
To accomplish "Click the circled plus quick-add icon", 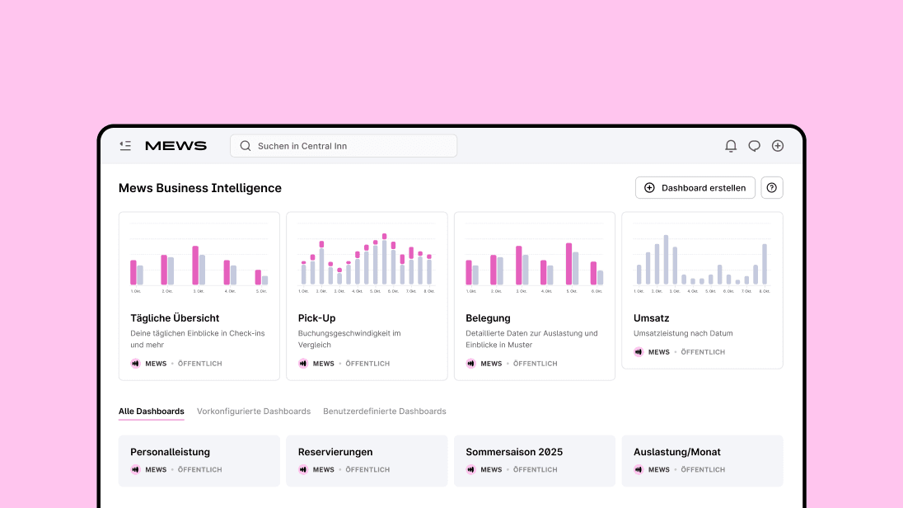I will [x=777, y=145].
